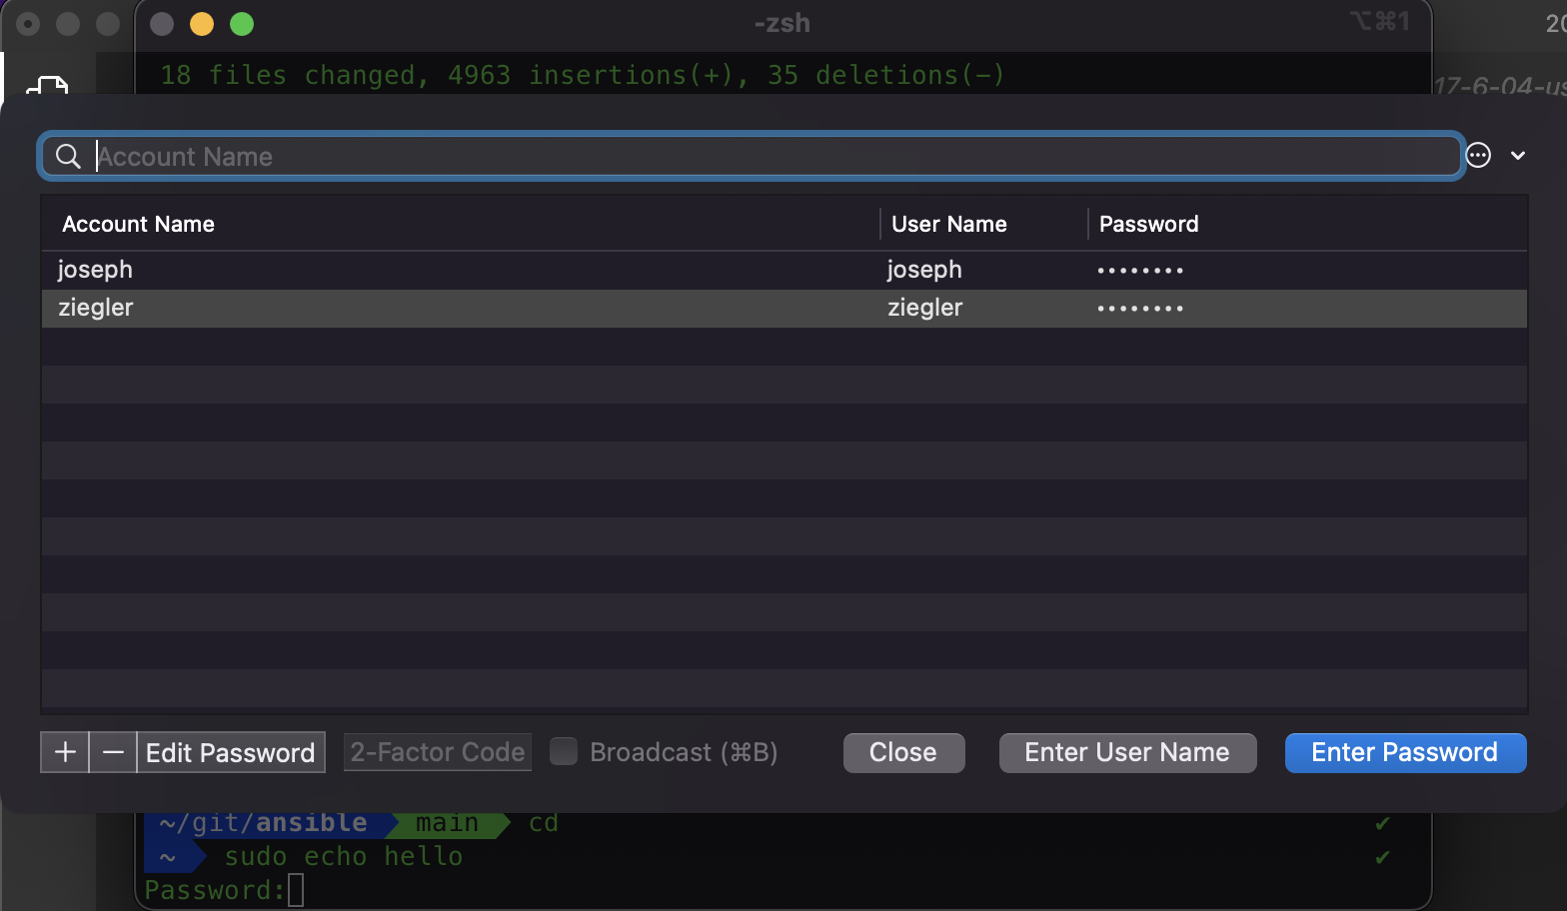Click the terminal Password: prompt
1567x911 pixels.
pos(215,890)
